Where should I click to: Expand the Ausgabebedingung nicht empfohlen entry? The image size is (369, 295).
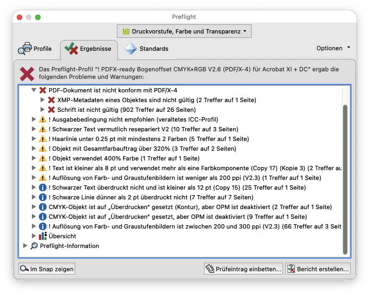[34, 119]
